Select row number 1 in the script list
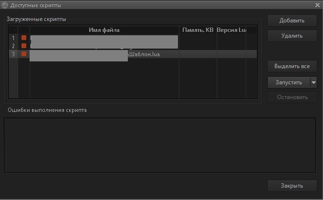Viewport: 323px width, 200px height. 13,38
